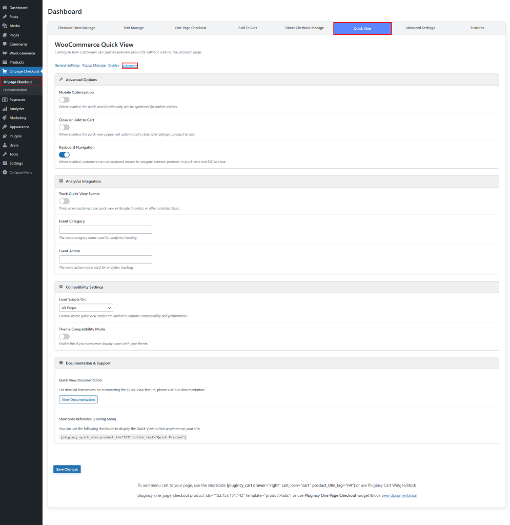The image size is (510, 525).
Task: Click the Collapse Menu arrow icon
Action: click(x=5, y=172)
